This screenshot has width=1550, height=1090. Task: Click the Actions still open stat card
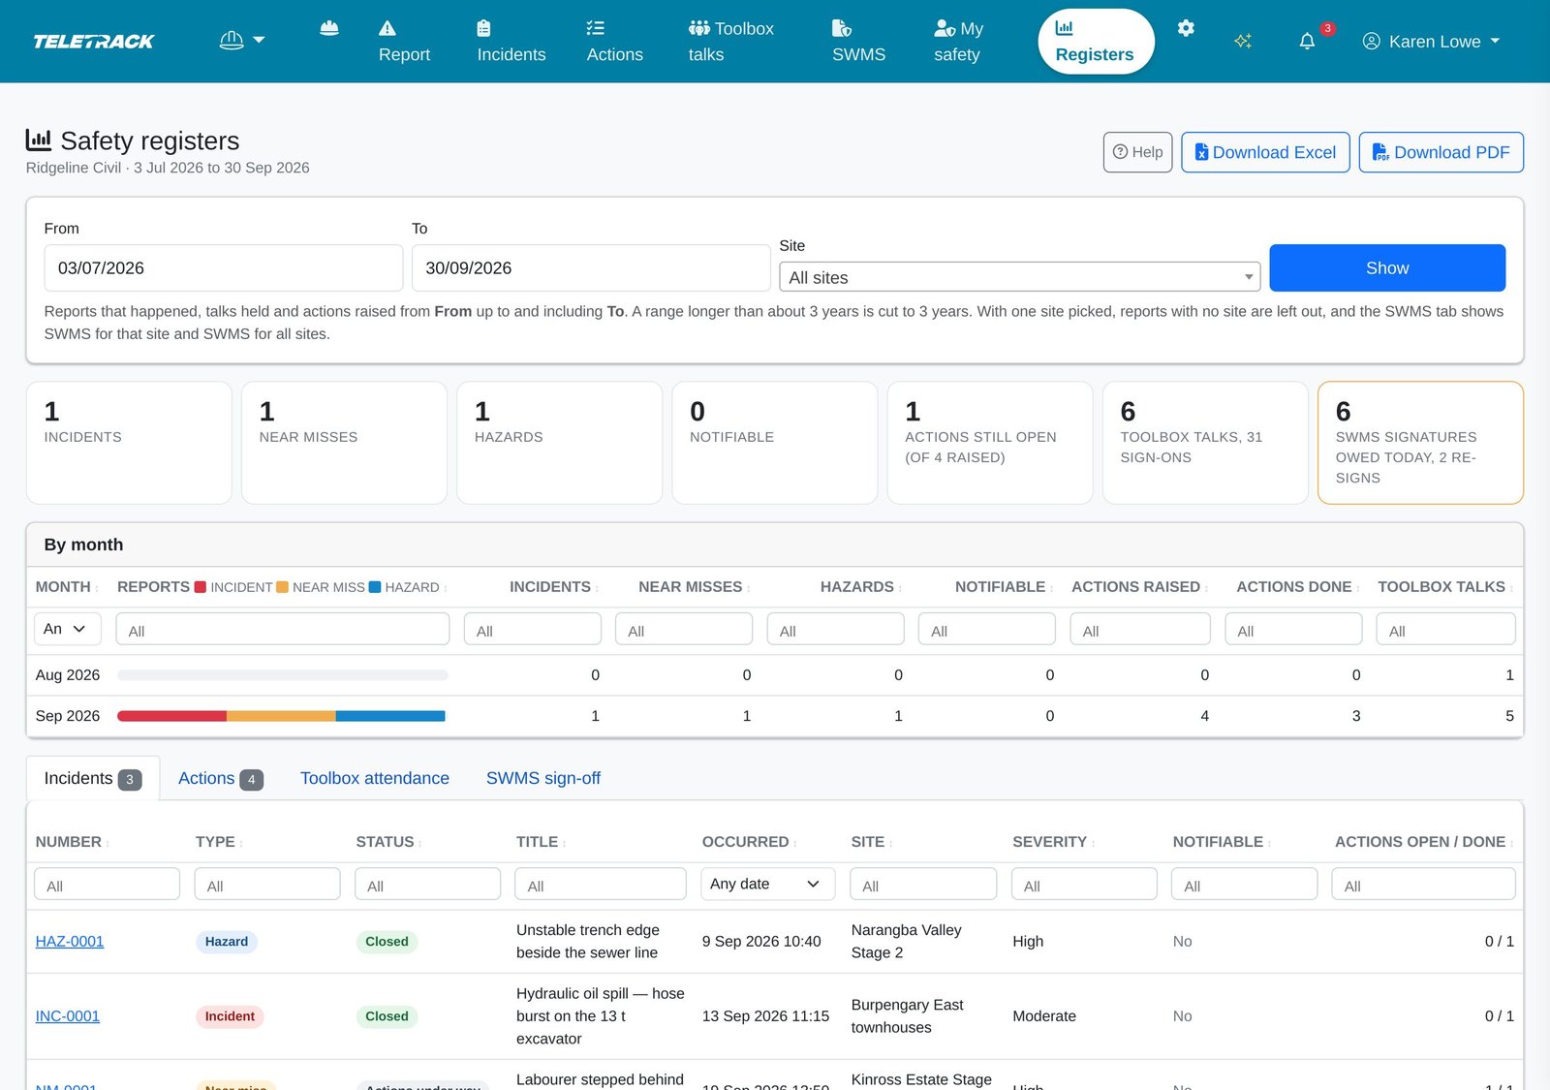pos(990,443)
